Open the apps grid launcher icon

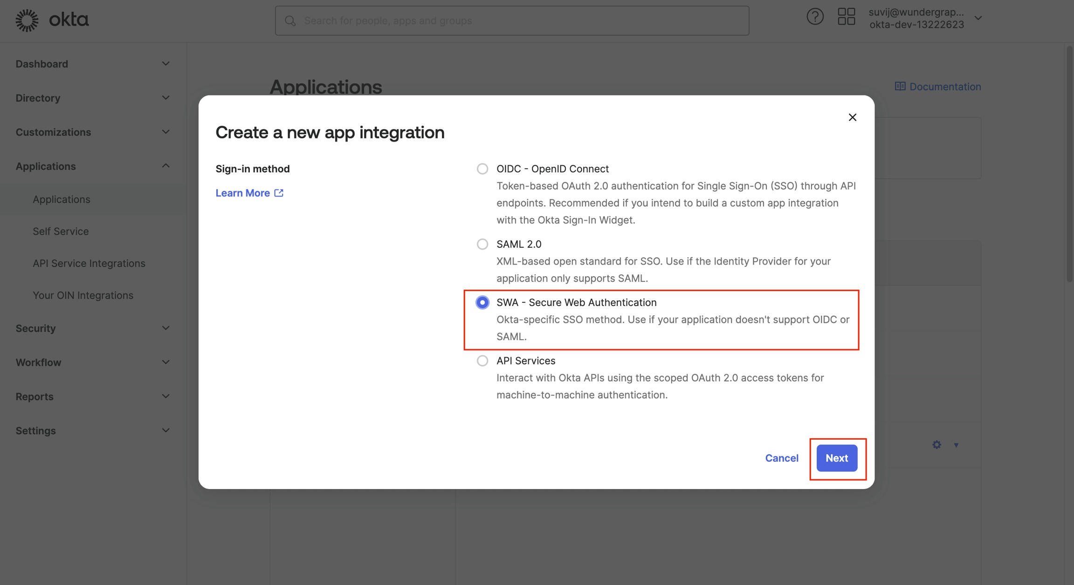point(847,16)
